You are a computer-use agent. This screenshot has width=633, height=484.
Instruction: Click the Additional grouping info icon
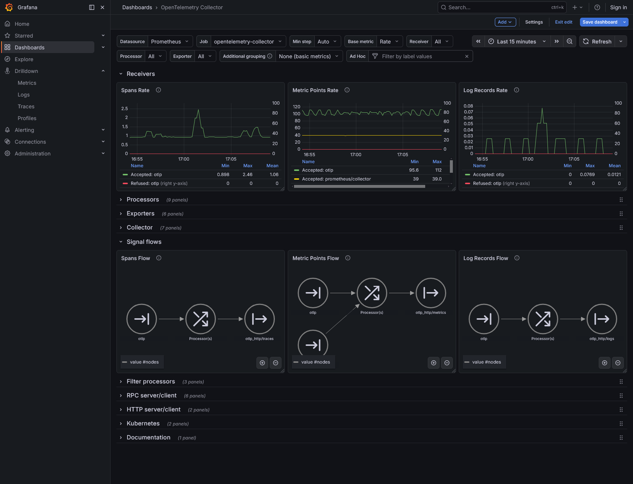[x=270, y=56]
